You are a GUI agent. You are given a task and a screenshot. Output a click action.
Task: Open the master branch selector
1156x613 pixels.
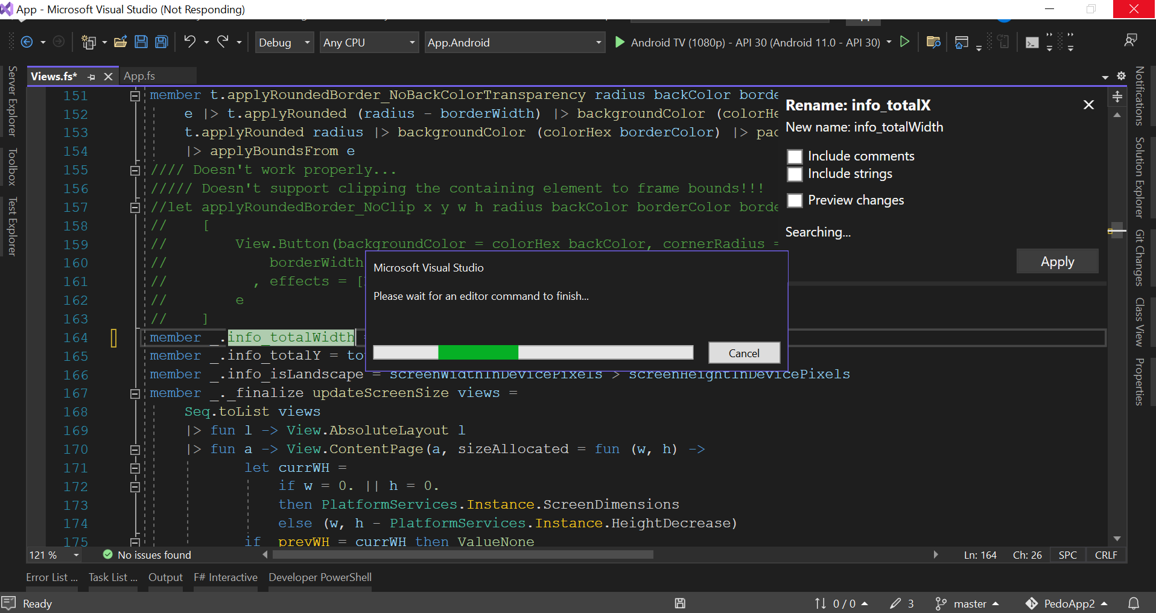967,603
